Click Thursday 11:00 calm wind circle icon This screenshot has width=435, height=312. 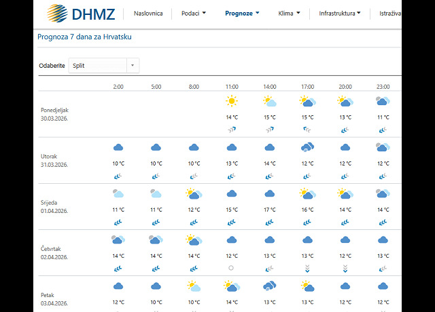232,267
